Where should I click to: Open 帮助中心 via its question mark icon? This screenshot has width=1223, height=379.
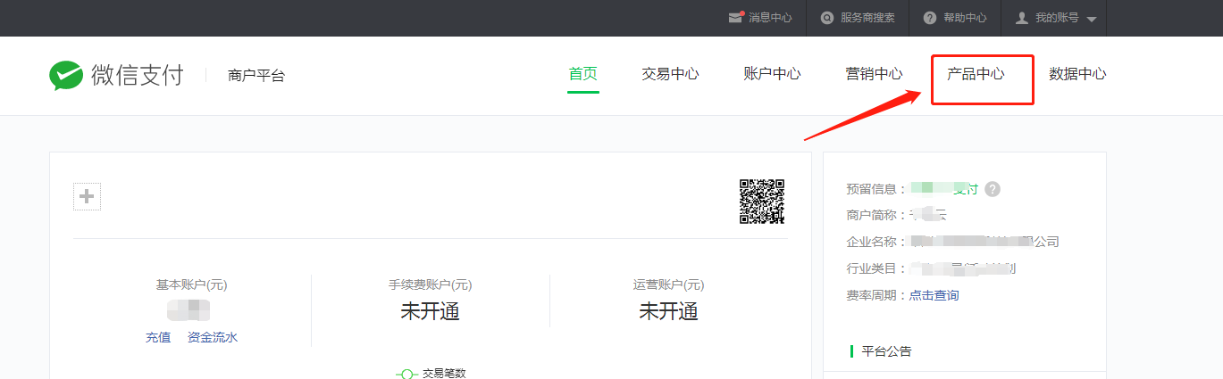[930, 18]
